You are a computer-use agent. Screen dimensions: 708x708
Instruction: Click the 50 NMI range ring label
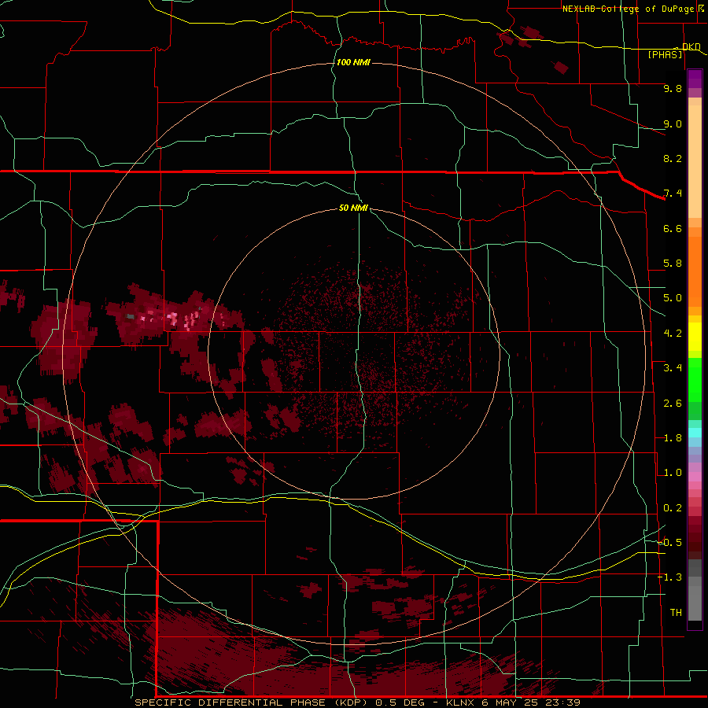click(x=353, y=208)
